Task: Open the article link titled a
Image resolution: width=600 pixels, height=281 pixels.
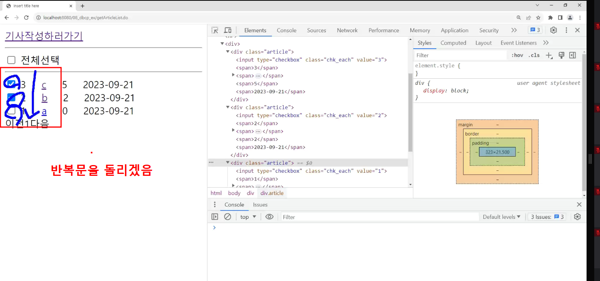Action: [44, 111]
